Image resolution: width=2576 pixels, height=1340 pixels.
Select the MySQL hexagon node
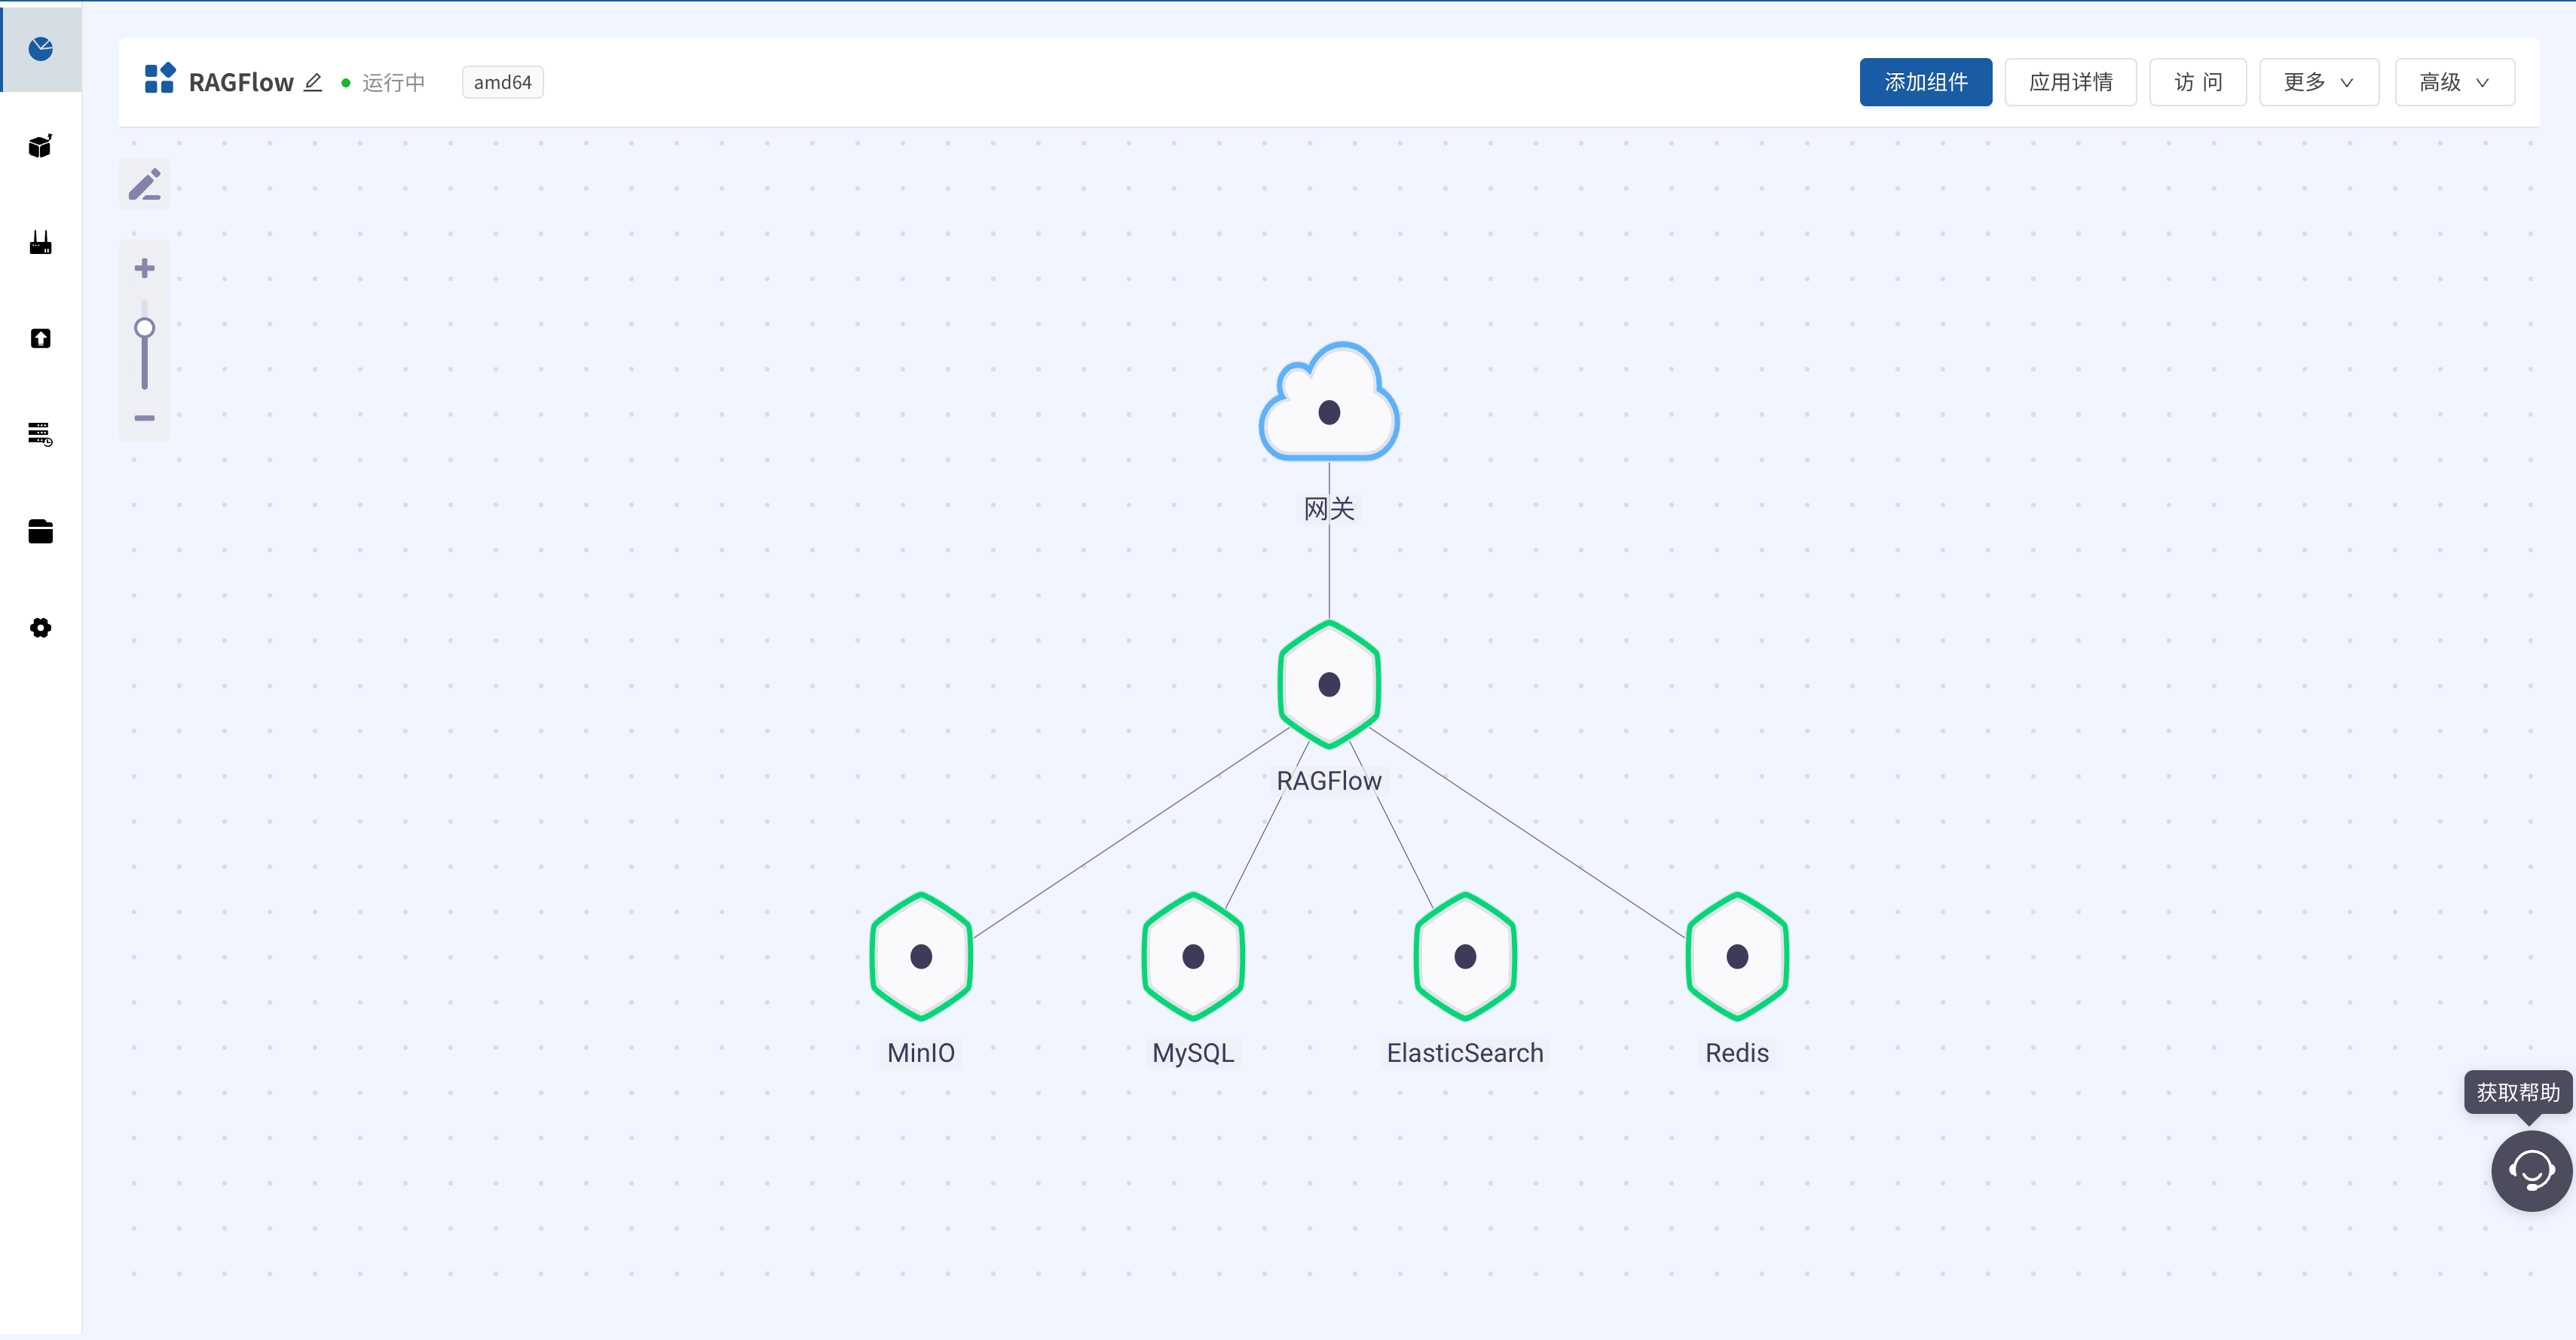click(1193, 956)
